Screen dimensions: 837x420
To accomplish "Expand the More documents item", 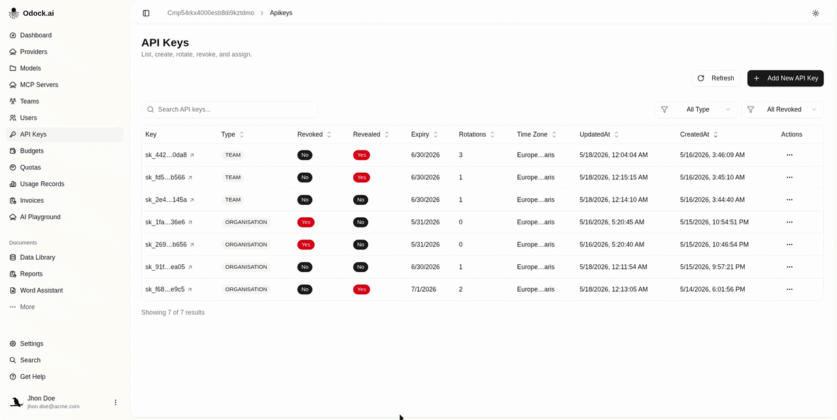I will [64, 307].
